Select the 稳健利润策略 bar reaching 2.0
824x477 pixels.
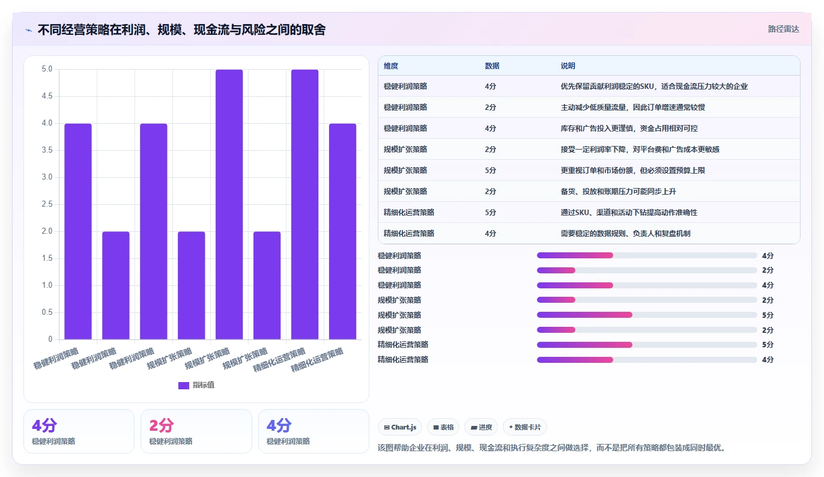coord(116,285)
